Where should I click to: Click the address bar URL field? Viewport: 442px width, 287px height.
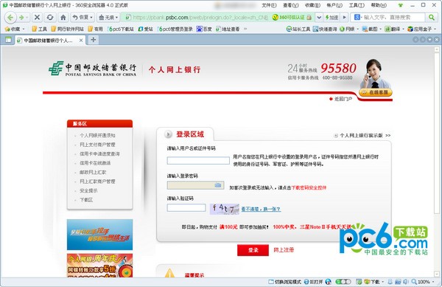click(x=200, y=18)
